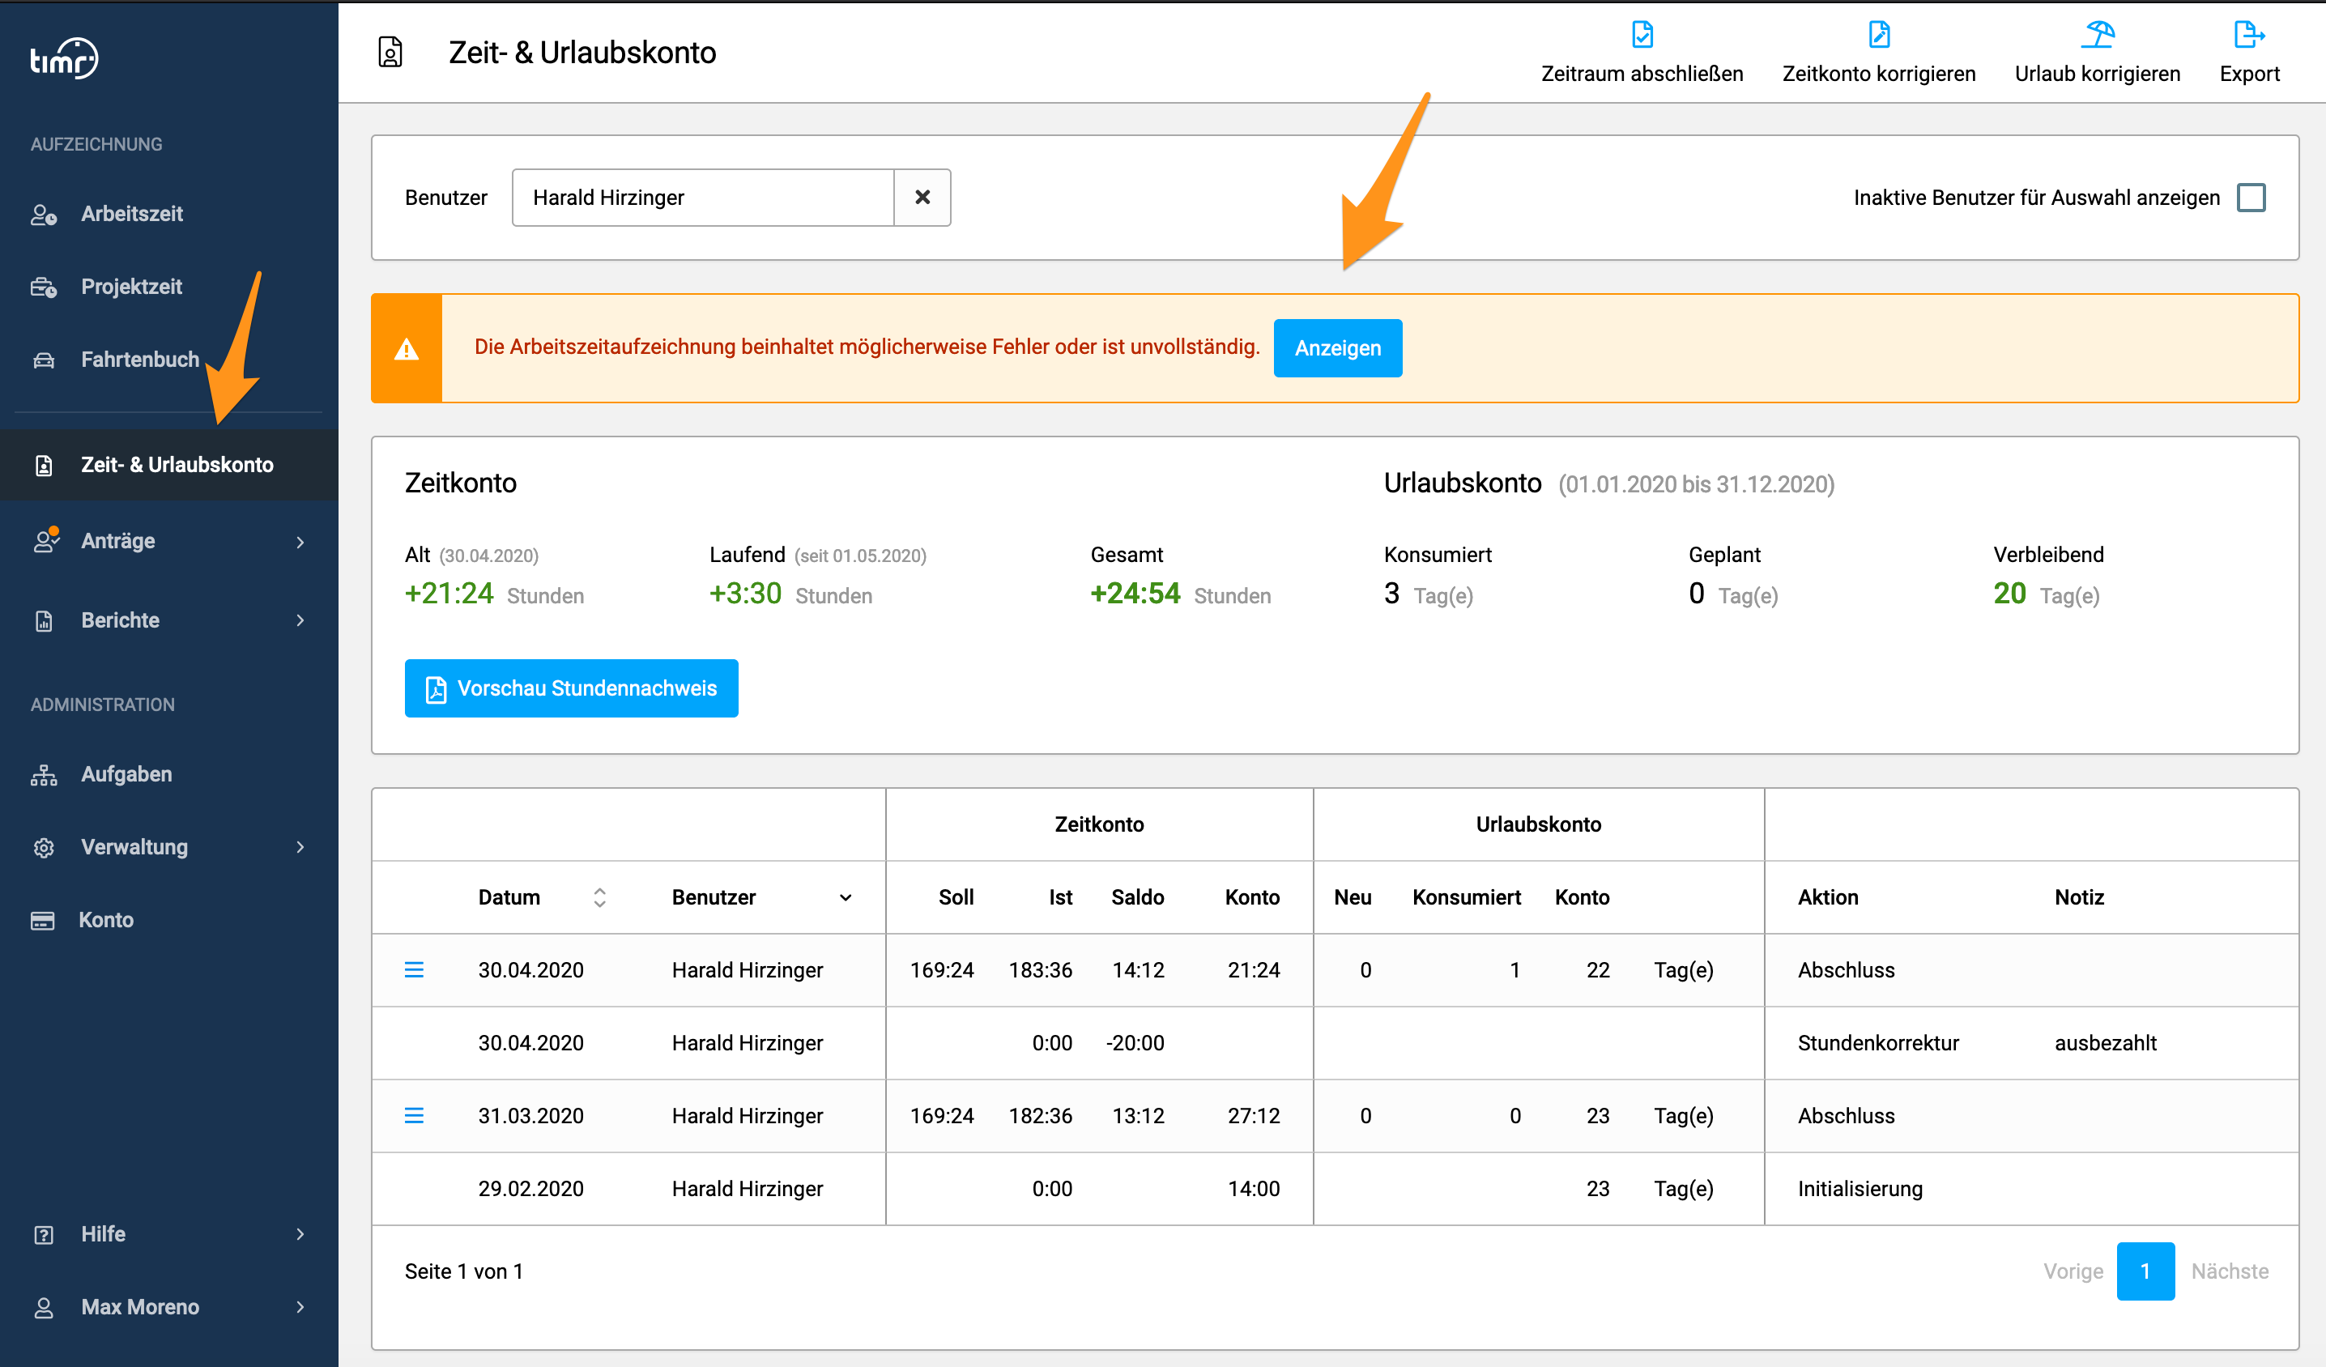Screen dimensions: 2326x1367
Task: Click the Anzeigen button in warning
Action: pos(1337,348)
